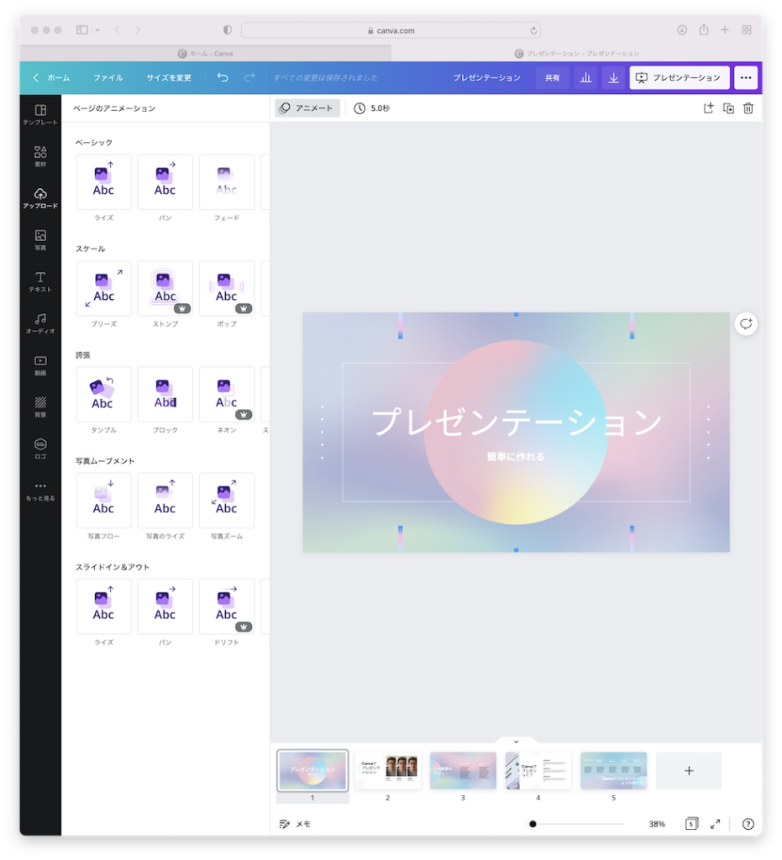Apply the フェード page animation
This screenshot has width=782, height=860.
click(227, 181)
